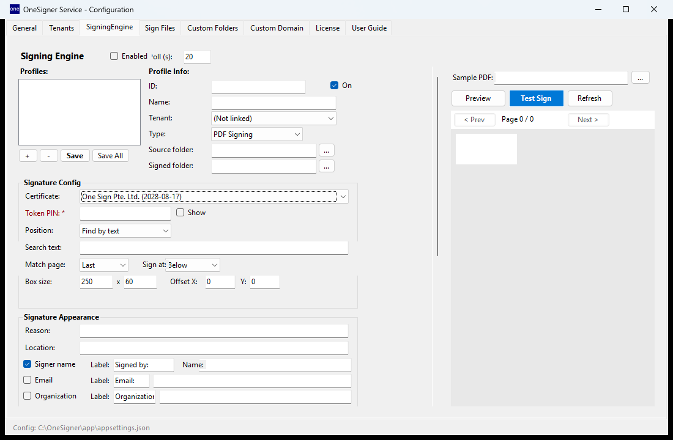Open the Type dropdown PDF Signing

[257, 134]
